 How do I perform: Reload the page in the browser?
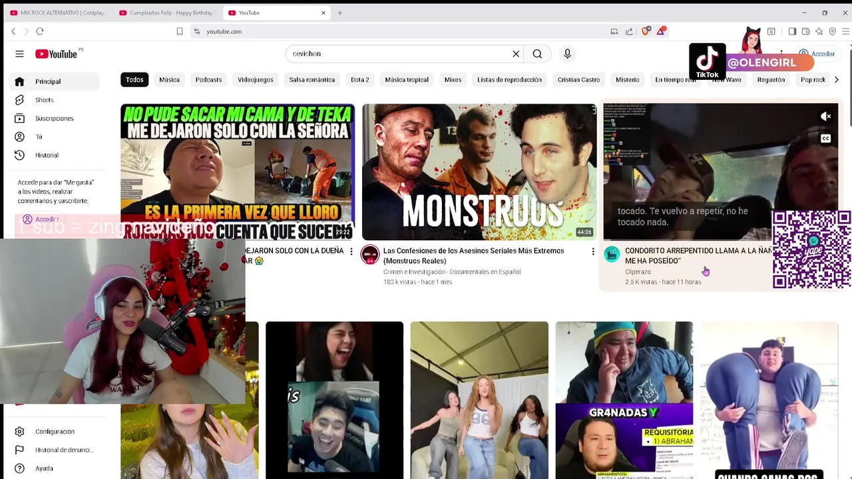40,31
